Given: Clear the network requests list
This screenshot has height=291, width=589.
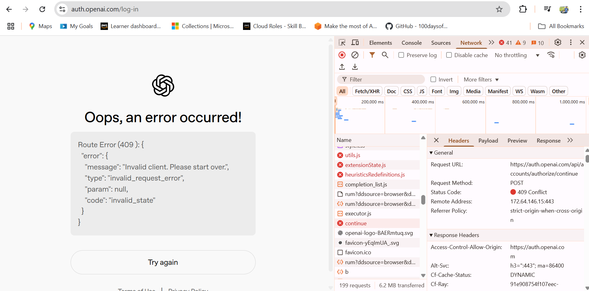Looking at the screenshot, I should pyautogui.click(x=355, y=55).
